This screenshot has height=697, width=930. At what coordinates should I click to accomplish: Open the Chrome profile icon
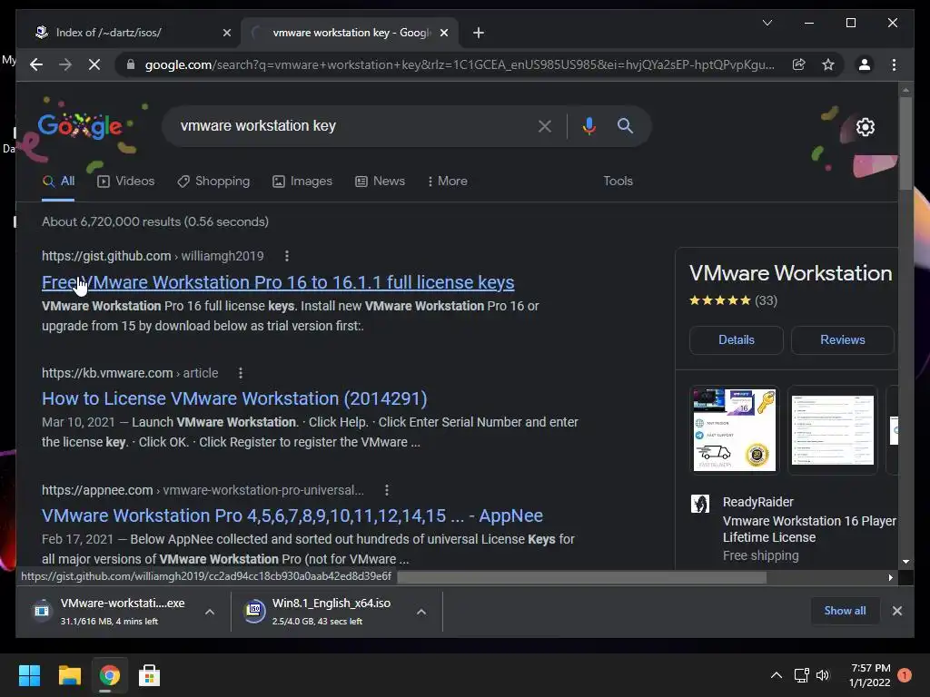(865, 64)
